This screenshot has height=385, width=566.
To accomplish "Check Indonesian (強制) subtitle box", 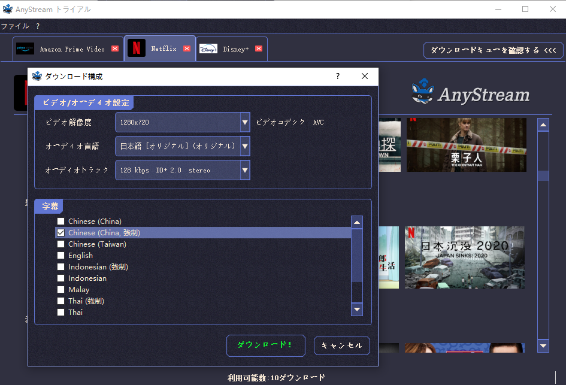I will [60, 267].
